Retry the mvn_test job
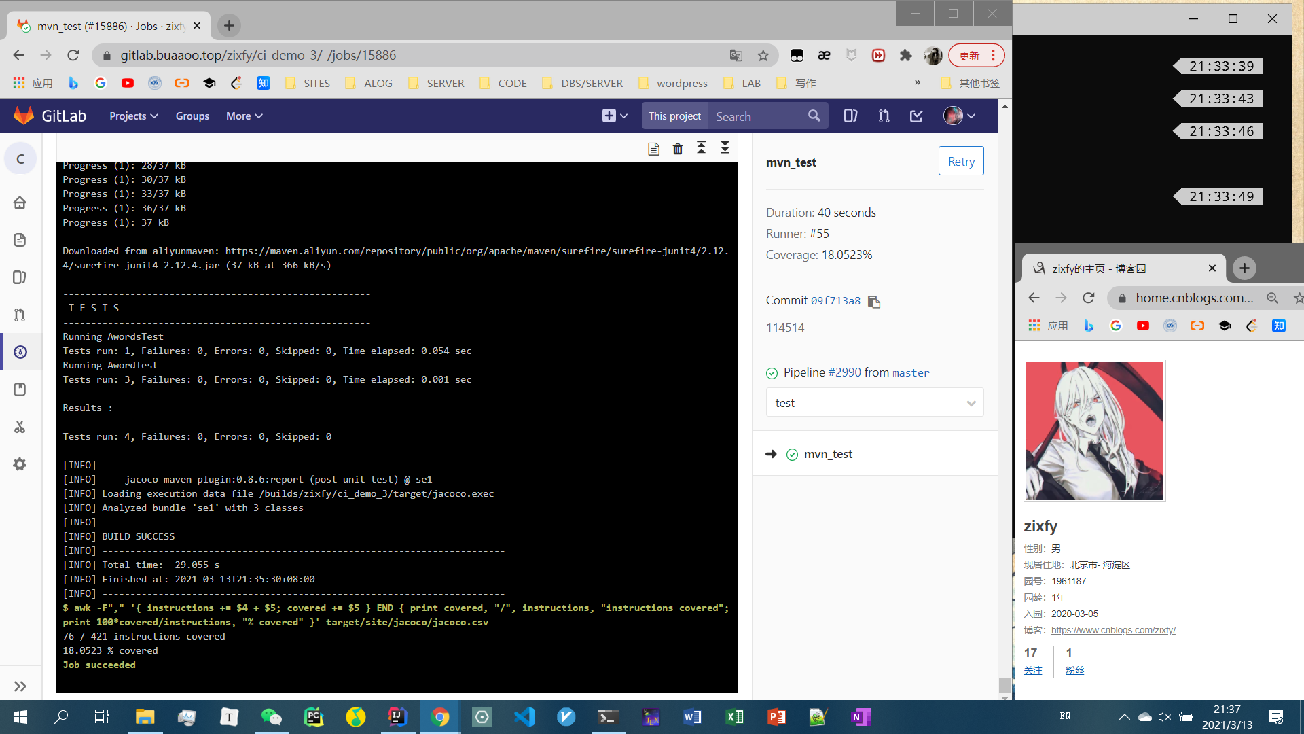Image resolution: width=1304 pixels, height=734 pixels. [960, 161]
